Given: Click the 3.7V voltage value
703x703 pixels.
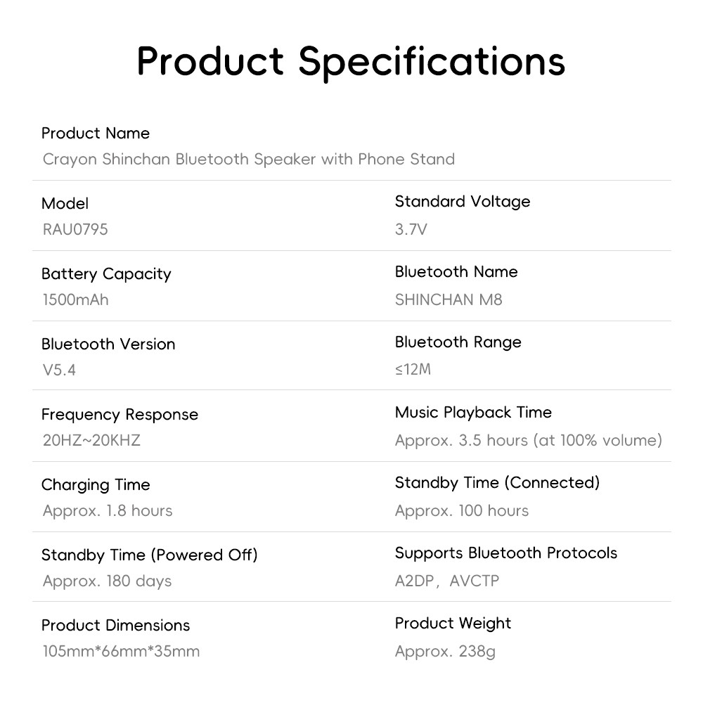Looking at the screenshot, I should tap(411, 229).
